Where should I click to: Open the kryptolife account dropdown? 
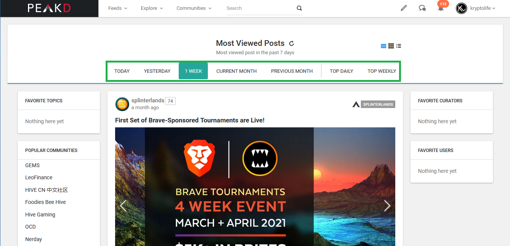(483, 8)
